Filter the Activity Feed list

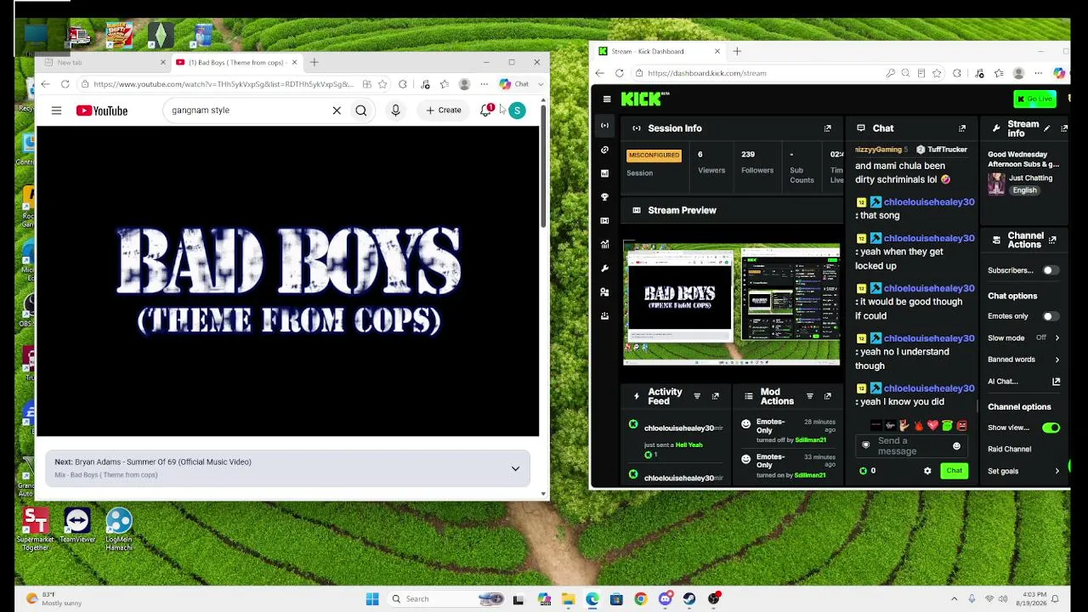(x=697, y=396)
